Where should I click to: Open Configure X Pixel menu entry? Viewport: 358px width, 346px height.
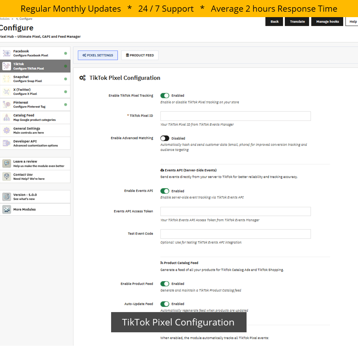pyautogui.click(x=35, y=92)
